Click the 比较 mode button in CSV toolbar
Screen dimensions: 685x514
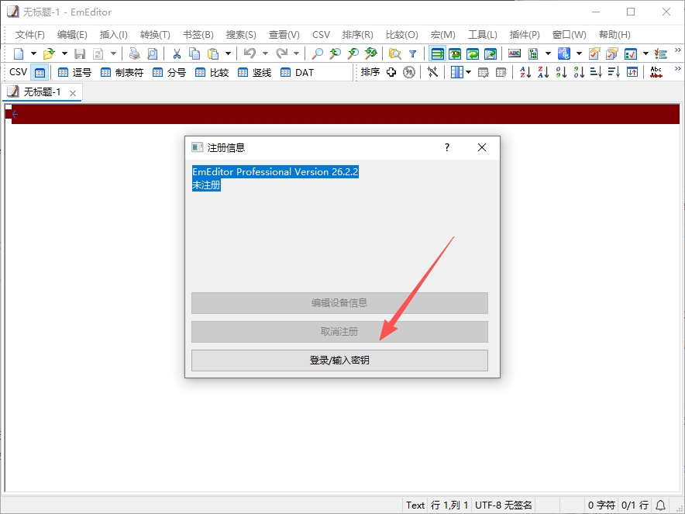212,73
